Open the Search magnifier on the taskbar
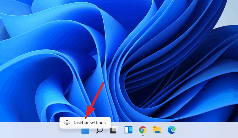 pos(100,131)
